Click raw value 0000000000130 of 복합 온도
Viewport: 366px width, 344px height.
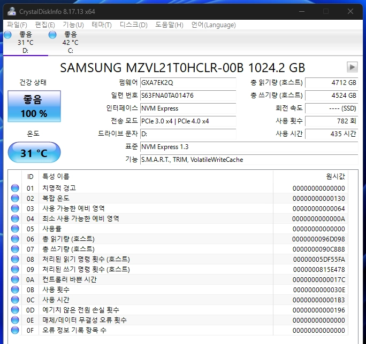(318, 198)
